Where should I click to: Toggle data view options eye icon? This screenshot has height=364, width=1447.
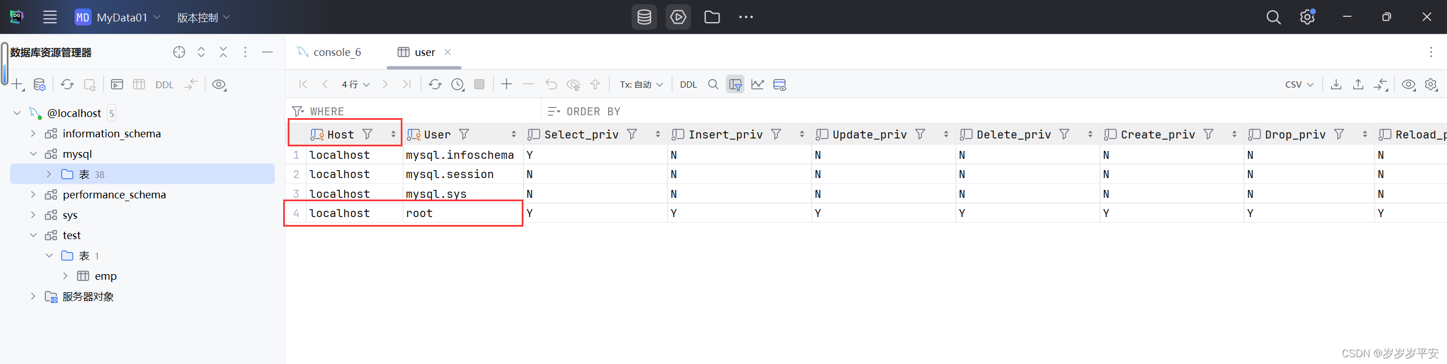coord(1409,84)
